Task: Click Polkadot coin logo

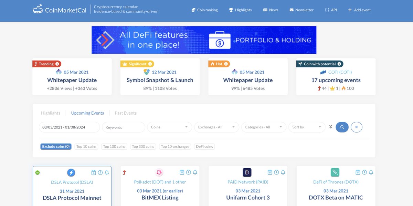Action: [159, 172]
